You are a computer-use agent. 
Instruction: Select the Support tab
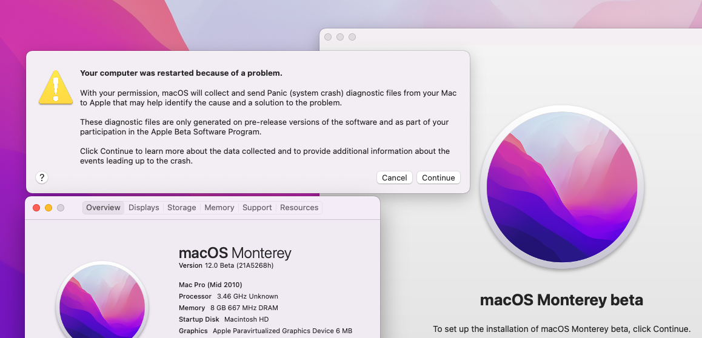257,207
